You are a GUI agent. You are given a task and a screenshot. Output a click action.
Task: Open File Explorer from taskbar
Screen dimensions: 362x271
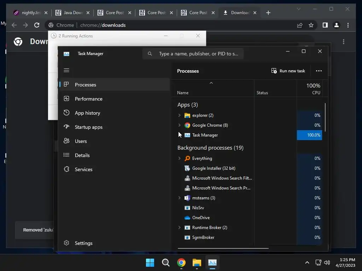197,263
